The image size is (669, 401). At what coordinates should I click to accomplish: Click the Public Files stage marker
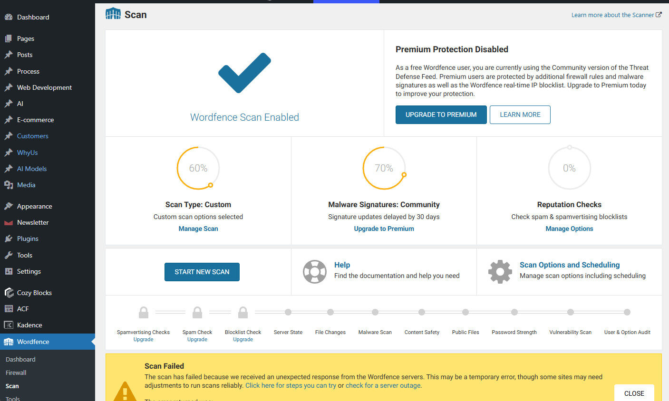tap(465, 312)
